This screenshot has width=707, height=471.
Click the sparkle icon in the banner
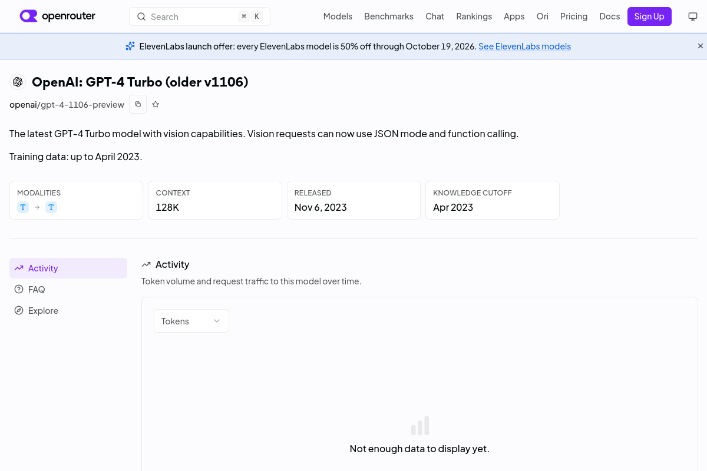pyautogui.click(x=130, y=46)
